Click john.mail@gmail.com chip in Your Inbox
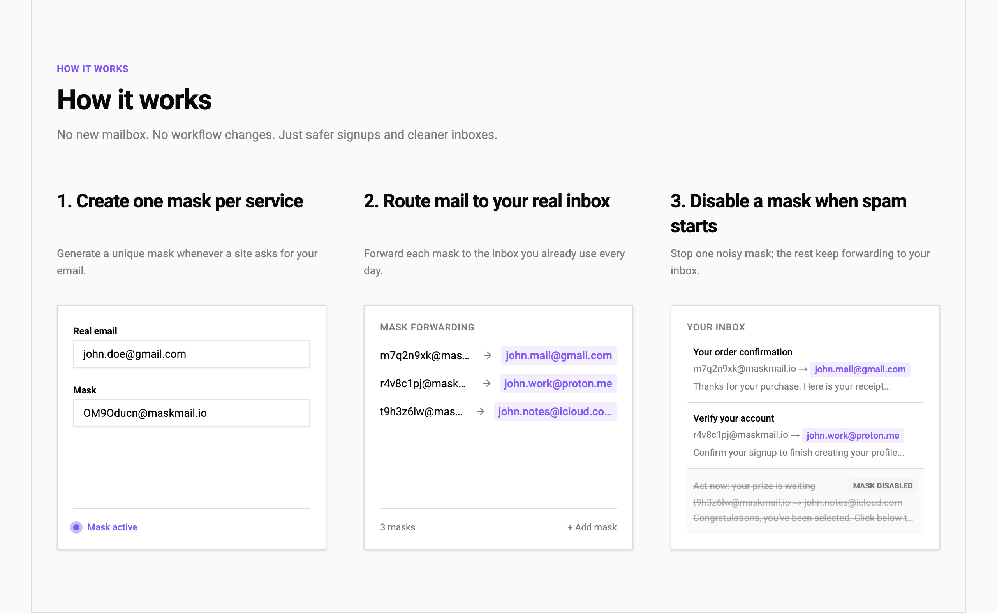 point(860,369)
